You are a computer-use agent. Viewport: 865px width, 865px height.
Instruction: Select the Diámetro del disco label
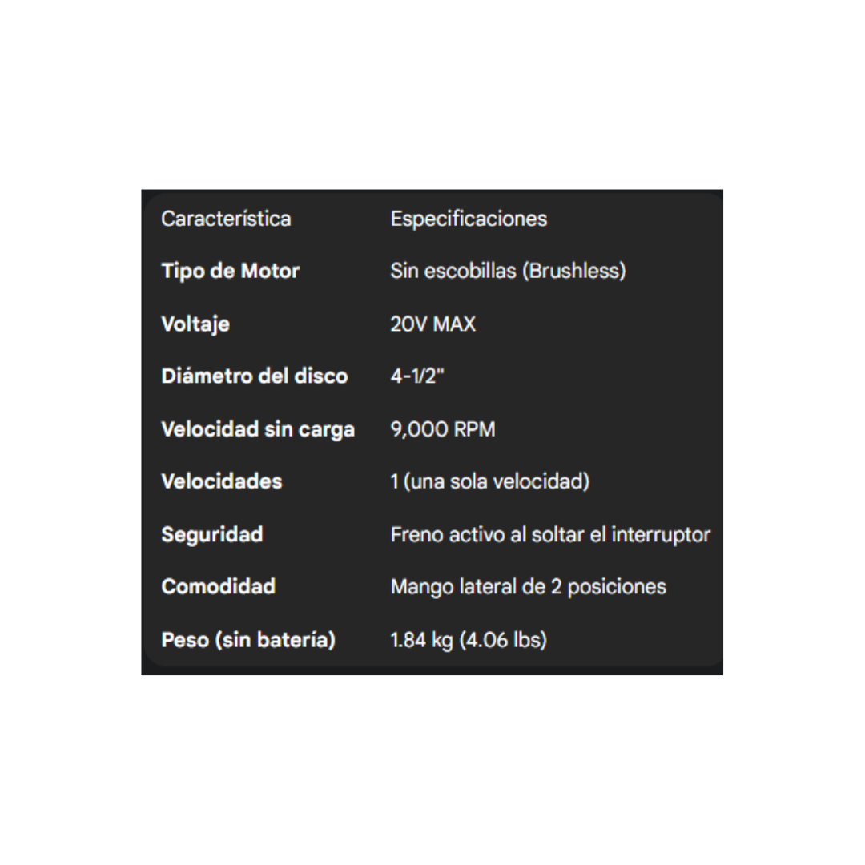pos(255,376)
